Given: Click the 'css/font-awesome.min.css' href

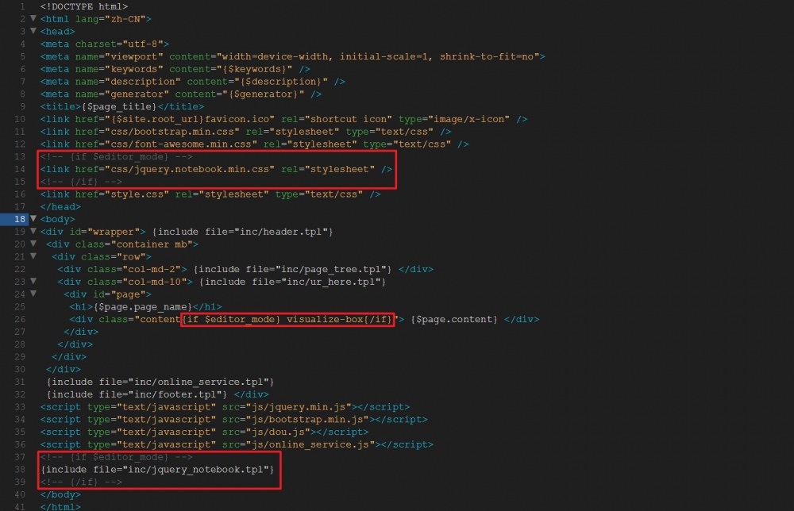Looking at the screenshot, I should coord(181,144).
